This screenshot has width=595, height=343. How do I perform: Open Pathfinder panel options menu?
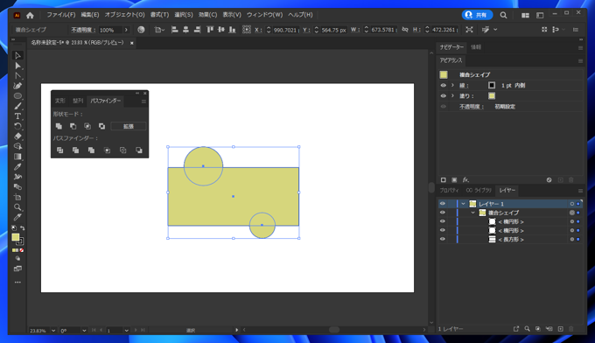tap(143, 101)
